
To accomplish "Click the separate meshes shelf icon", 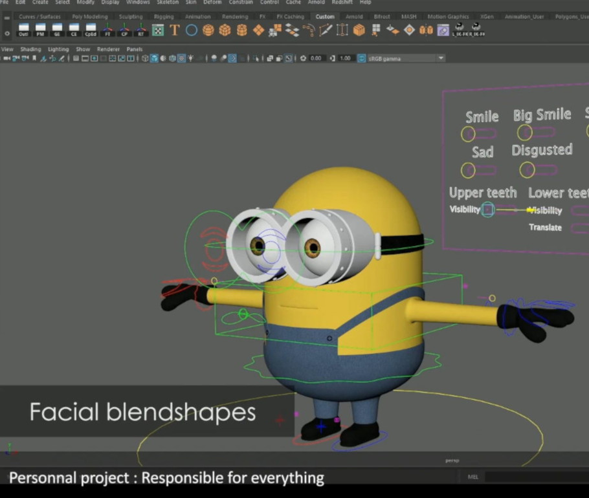I will [292, 30].
